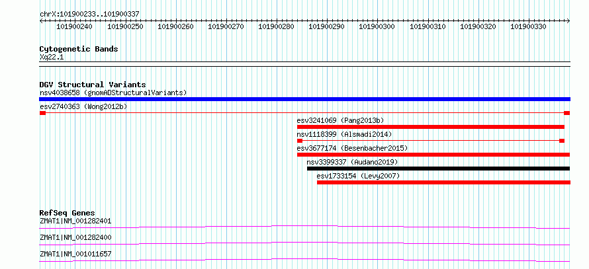The width and height of the screenshot is (589, 269).
Task: Open variant label esv2740363 (Wong2012b)
Action: (x=83, y=106)
